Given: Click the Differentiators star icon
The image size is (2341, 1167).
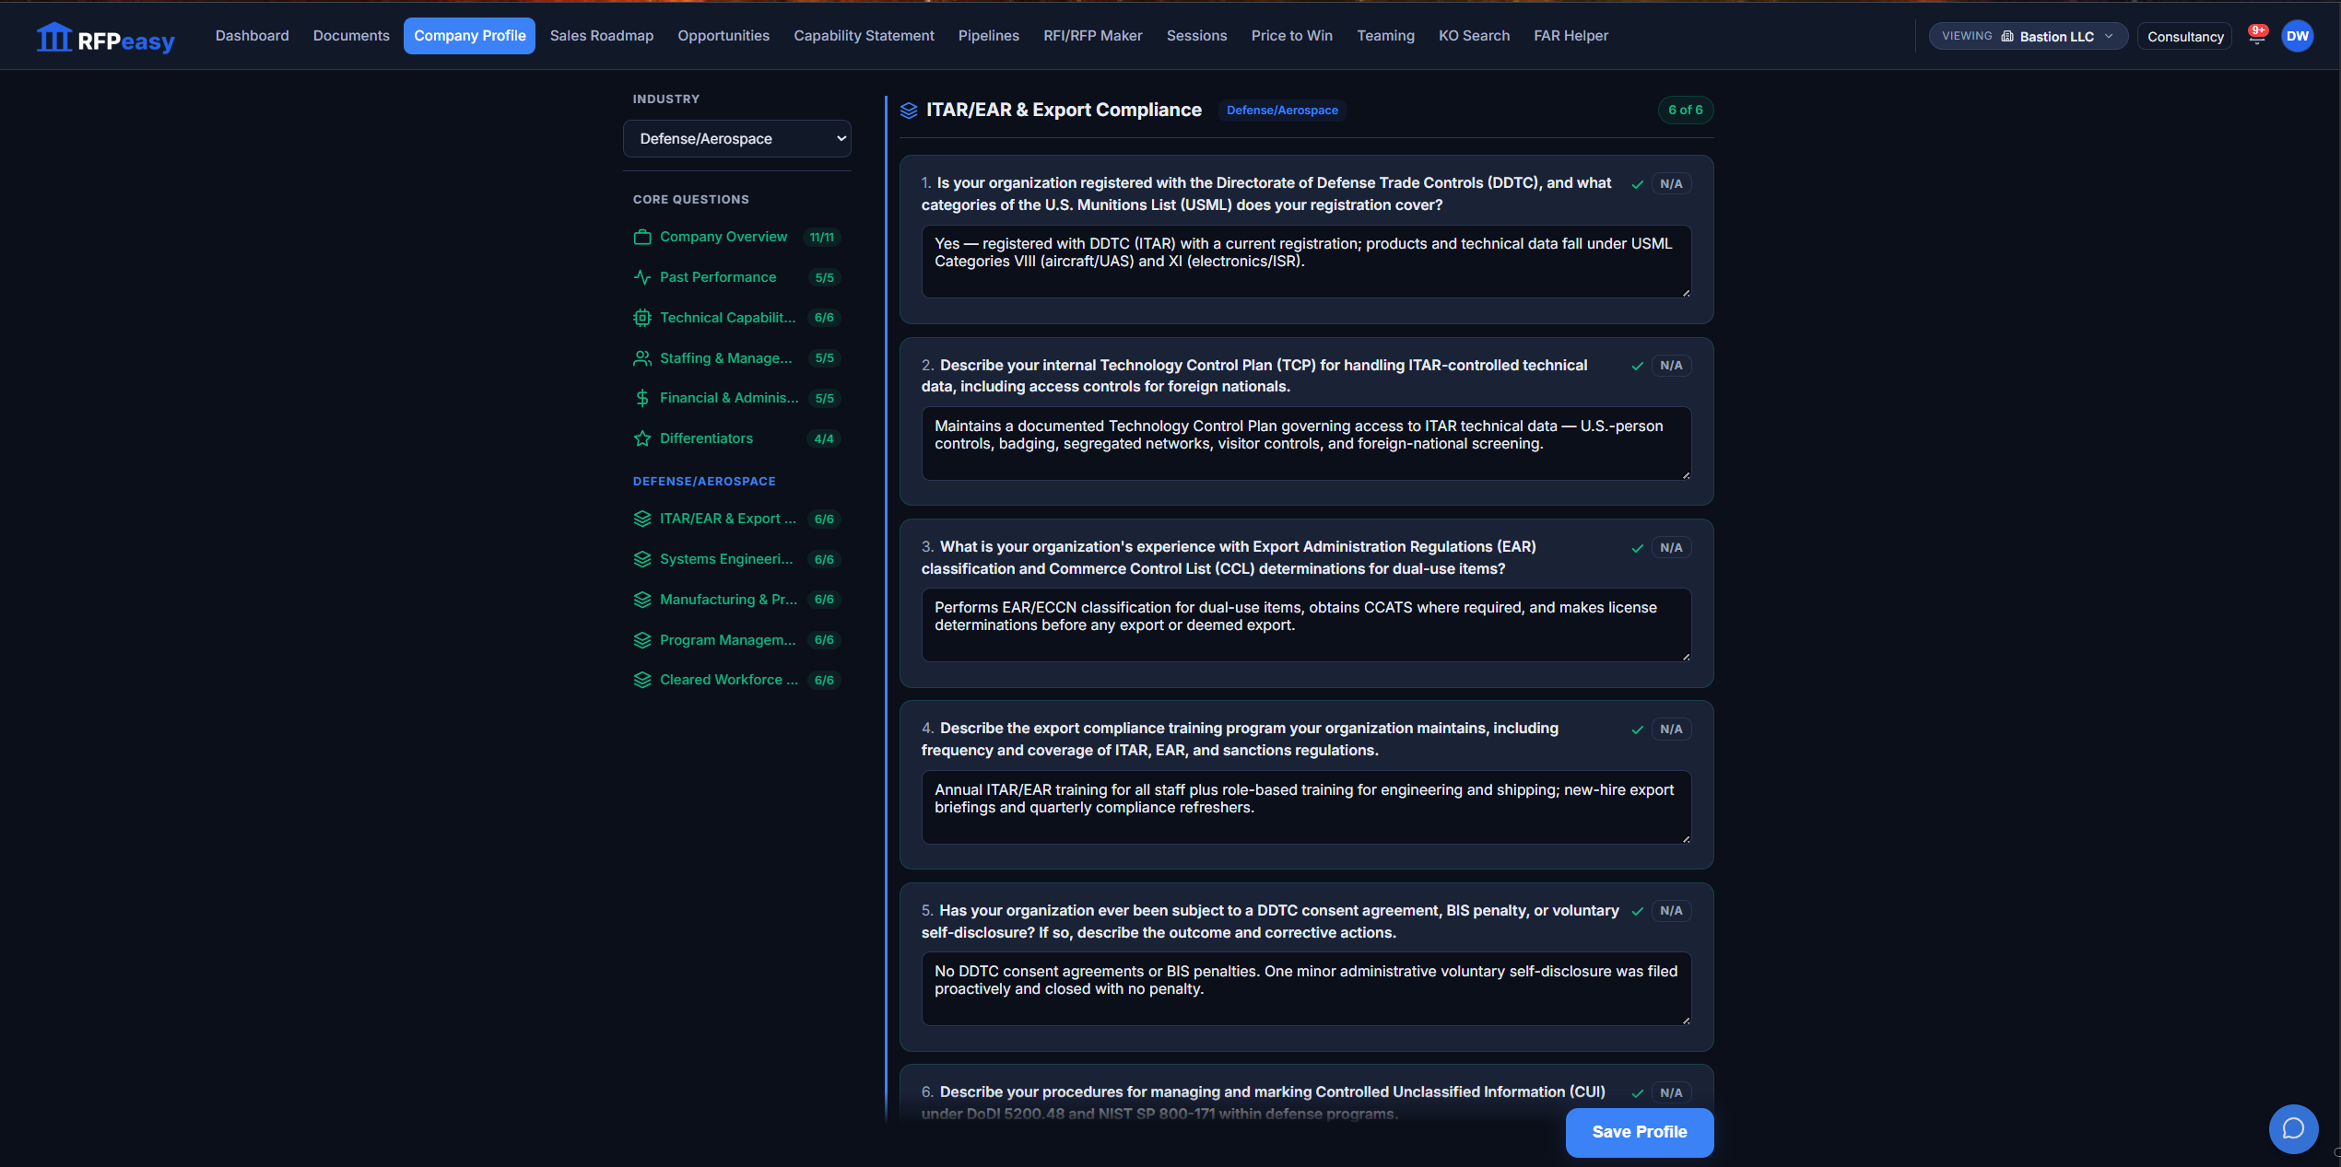Looking at the screenshot, I should click(x=642, y=438).
